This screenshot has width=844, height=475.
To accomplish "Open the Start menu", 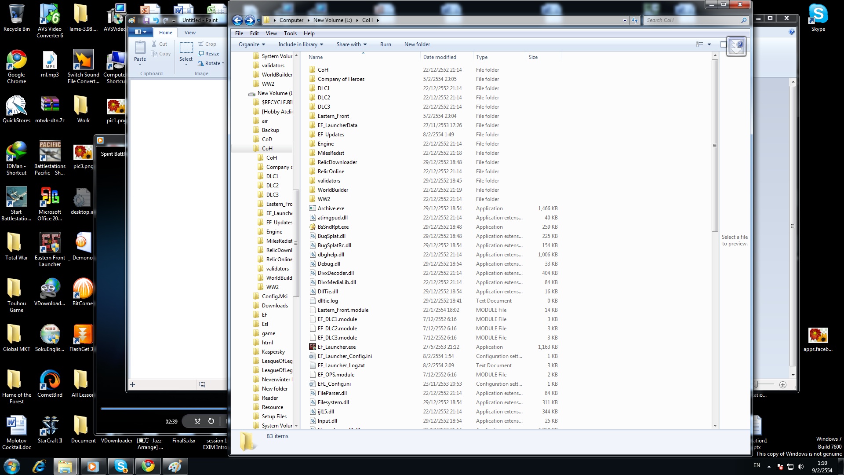I will 12,466.
